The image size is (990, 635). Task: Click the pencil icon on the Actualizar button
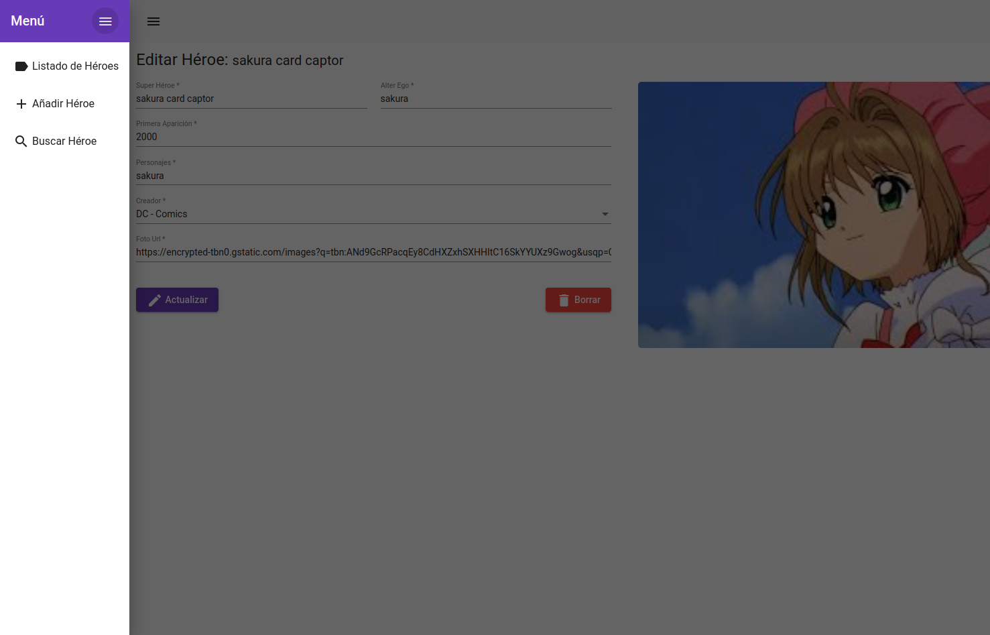pyautogui.click(x=155, y=300)
